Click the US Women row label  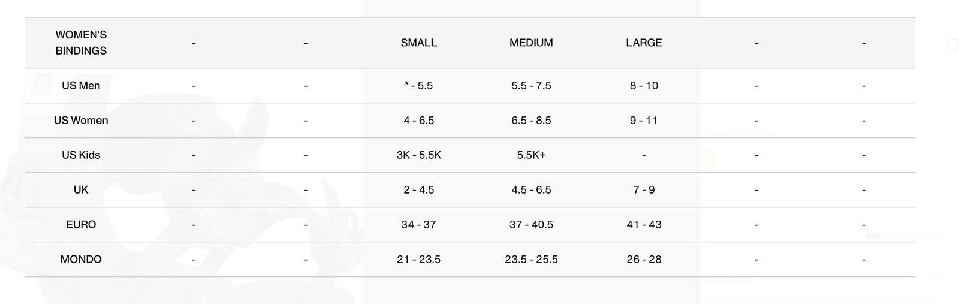coord(81,121)
